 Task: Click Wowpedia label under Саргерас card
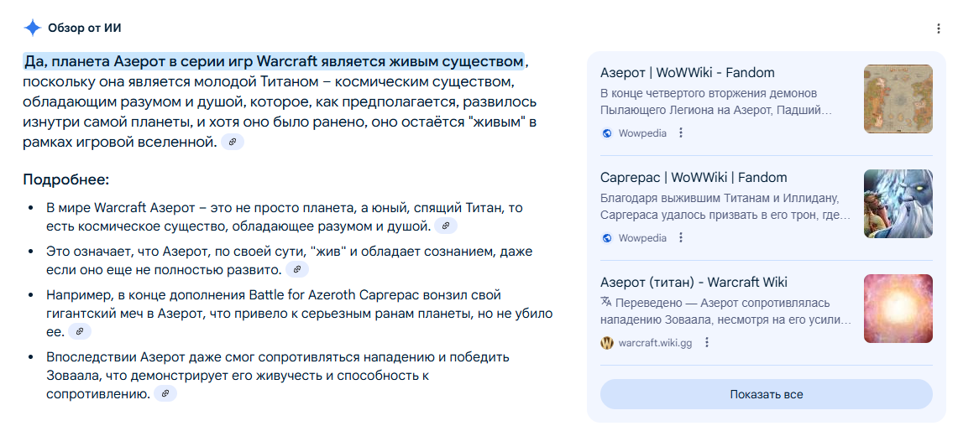point(642,238)
